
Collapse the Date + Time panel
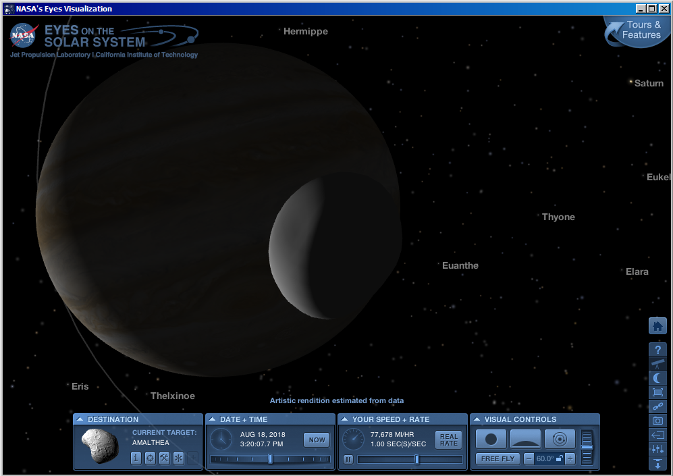(x=212, y=419)
